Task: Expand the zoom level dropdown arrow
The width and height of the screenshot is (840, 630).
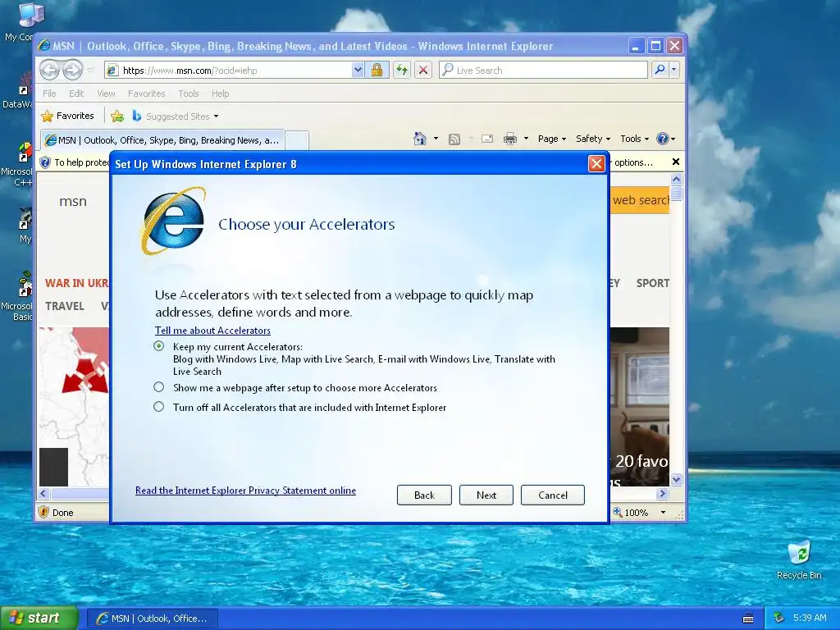Action: point(663,513)
